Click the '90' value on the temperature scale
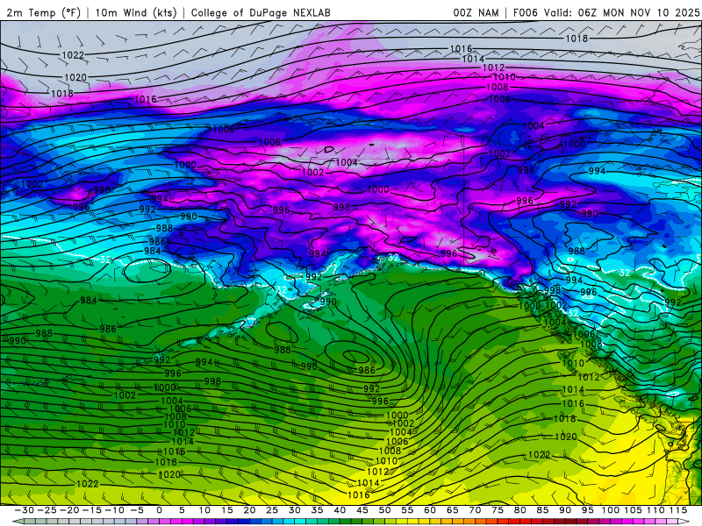Image resolution: width=702 pixels, height=526 pixels. click(565, 510)
